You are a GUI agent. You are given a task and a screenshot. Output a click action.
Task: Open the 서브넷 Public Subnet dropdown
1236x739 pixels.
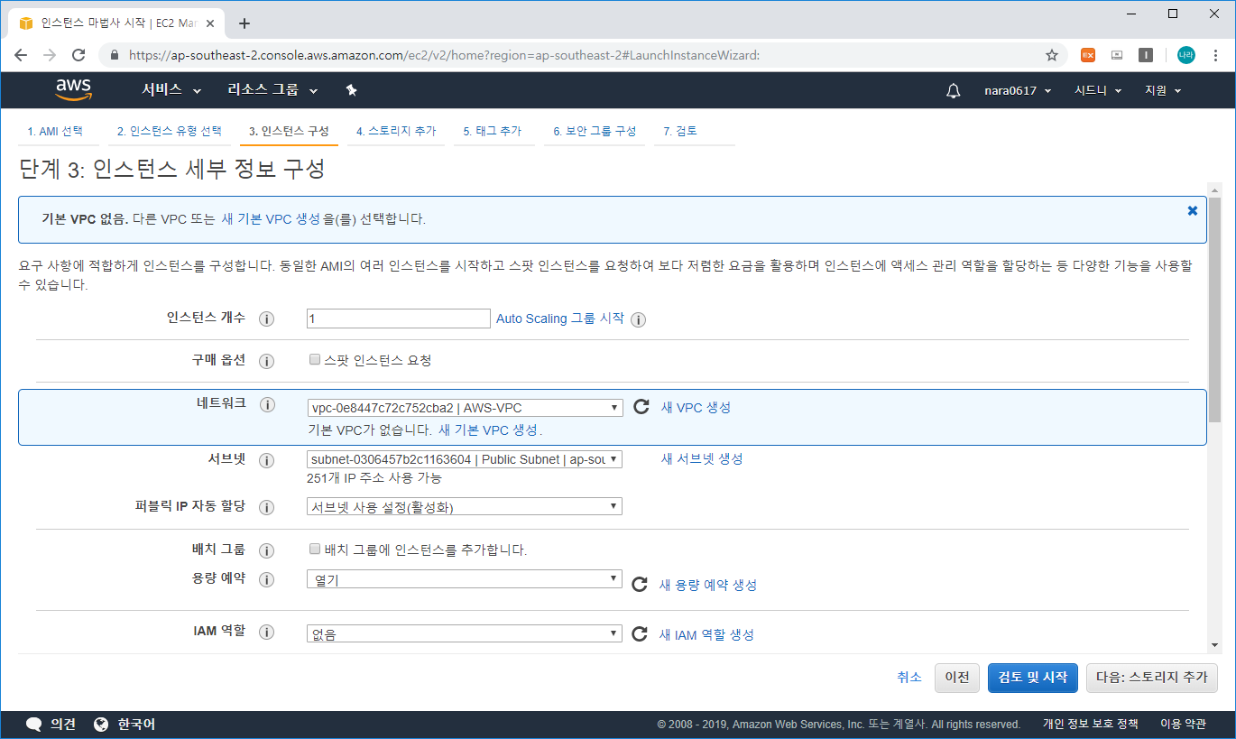tap(465, 459)
